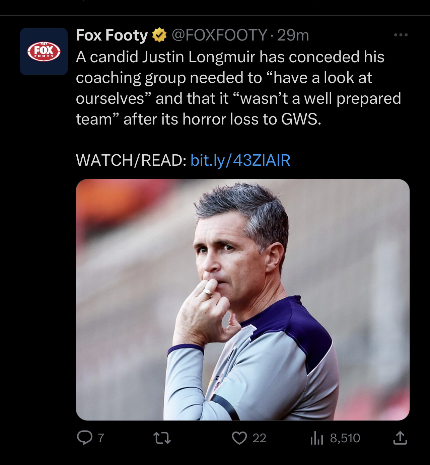430x465 pixels.
Task: Open the bit.ly/43ZIAIR link
Action: 240,160
